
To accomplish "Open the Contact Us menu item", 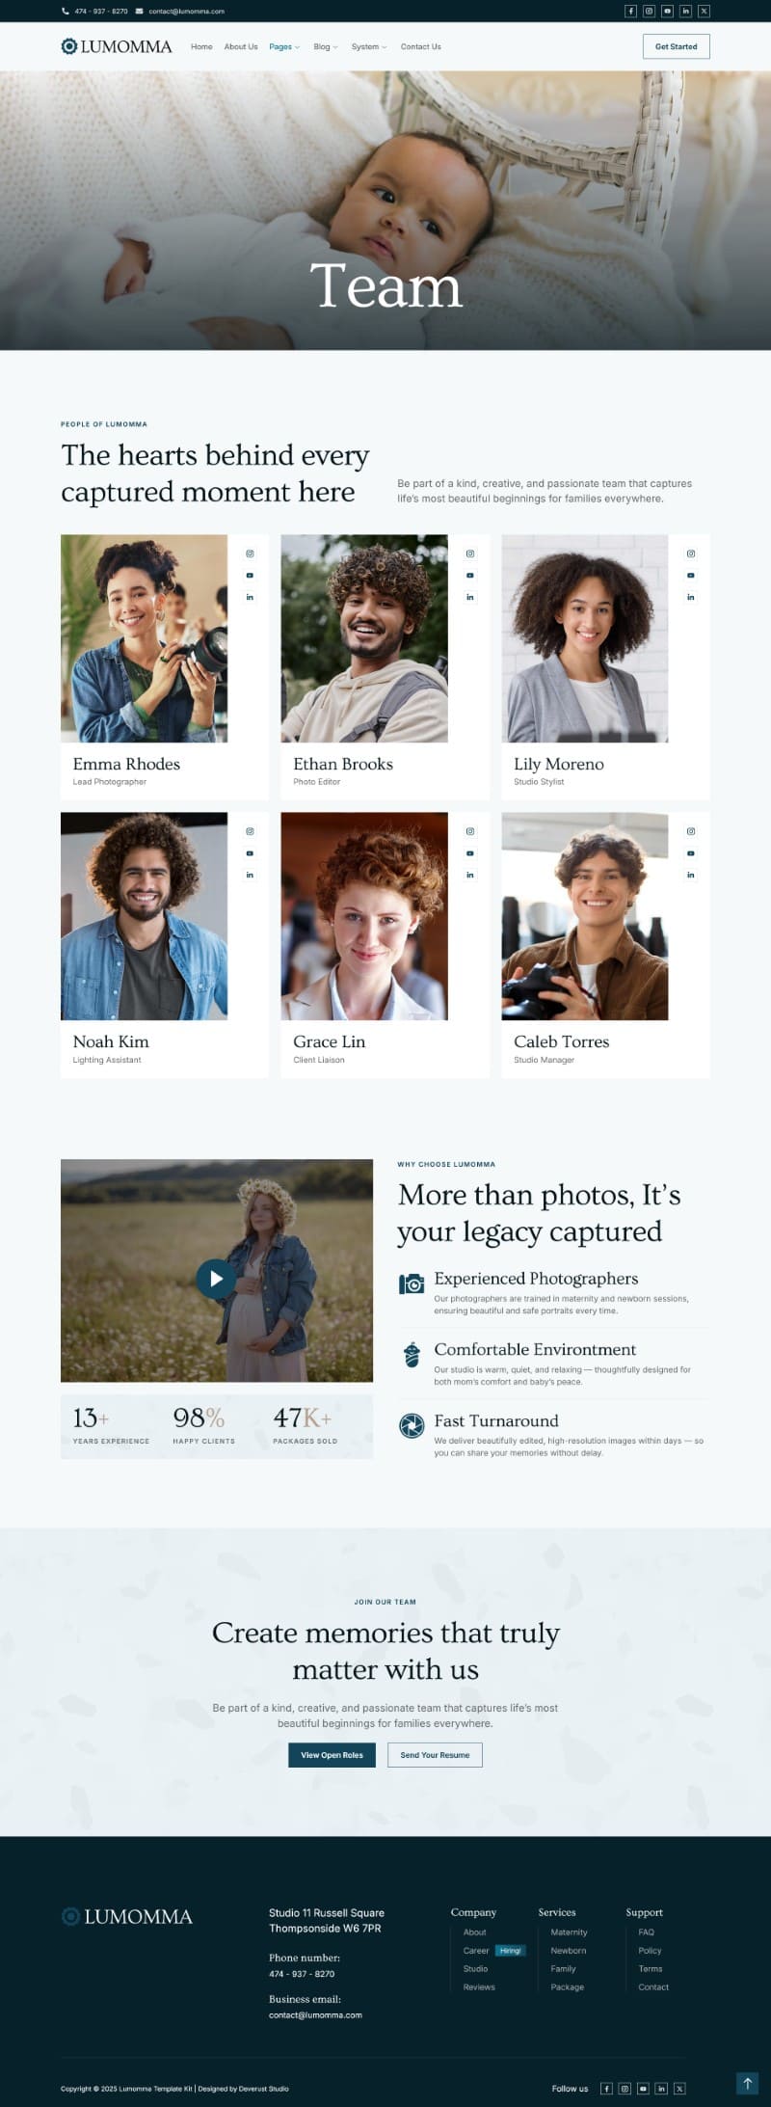I will [x=421, y=46].
